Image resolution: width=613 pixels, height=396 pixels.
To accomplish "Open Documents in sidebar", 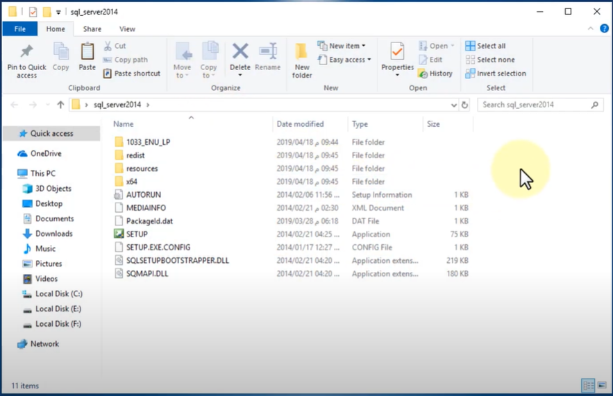I will tap(55, 218).
